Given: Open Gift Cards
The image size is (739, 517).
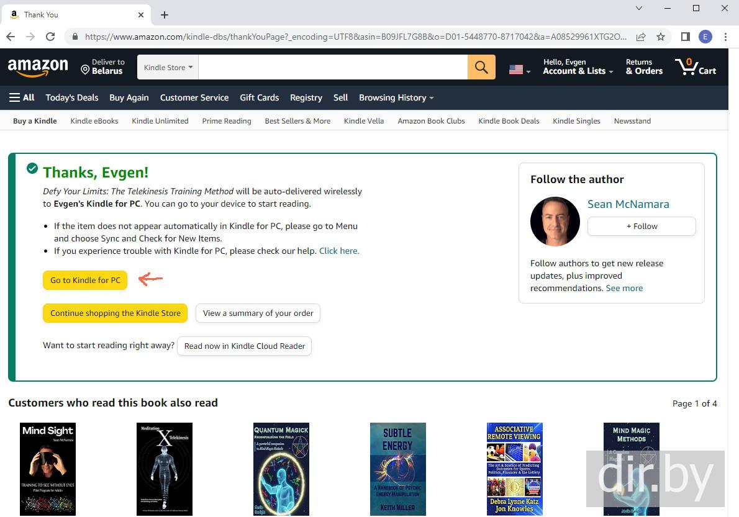Looking at the screenshot, I should coord(259,97).
